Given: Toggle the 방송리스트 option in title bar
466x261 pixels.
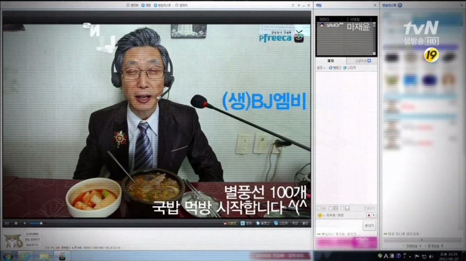Looking at the screenshot, I should coord(162,5).
